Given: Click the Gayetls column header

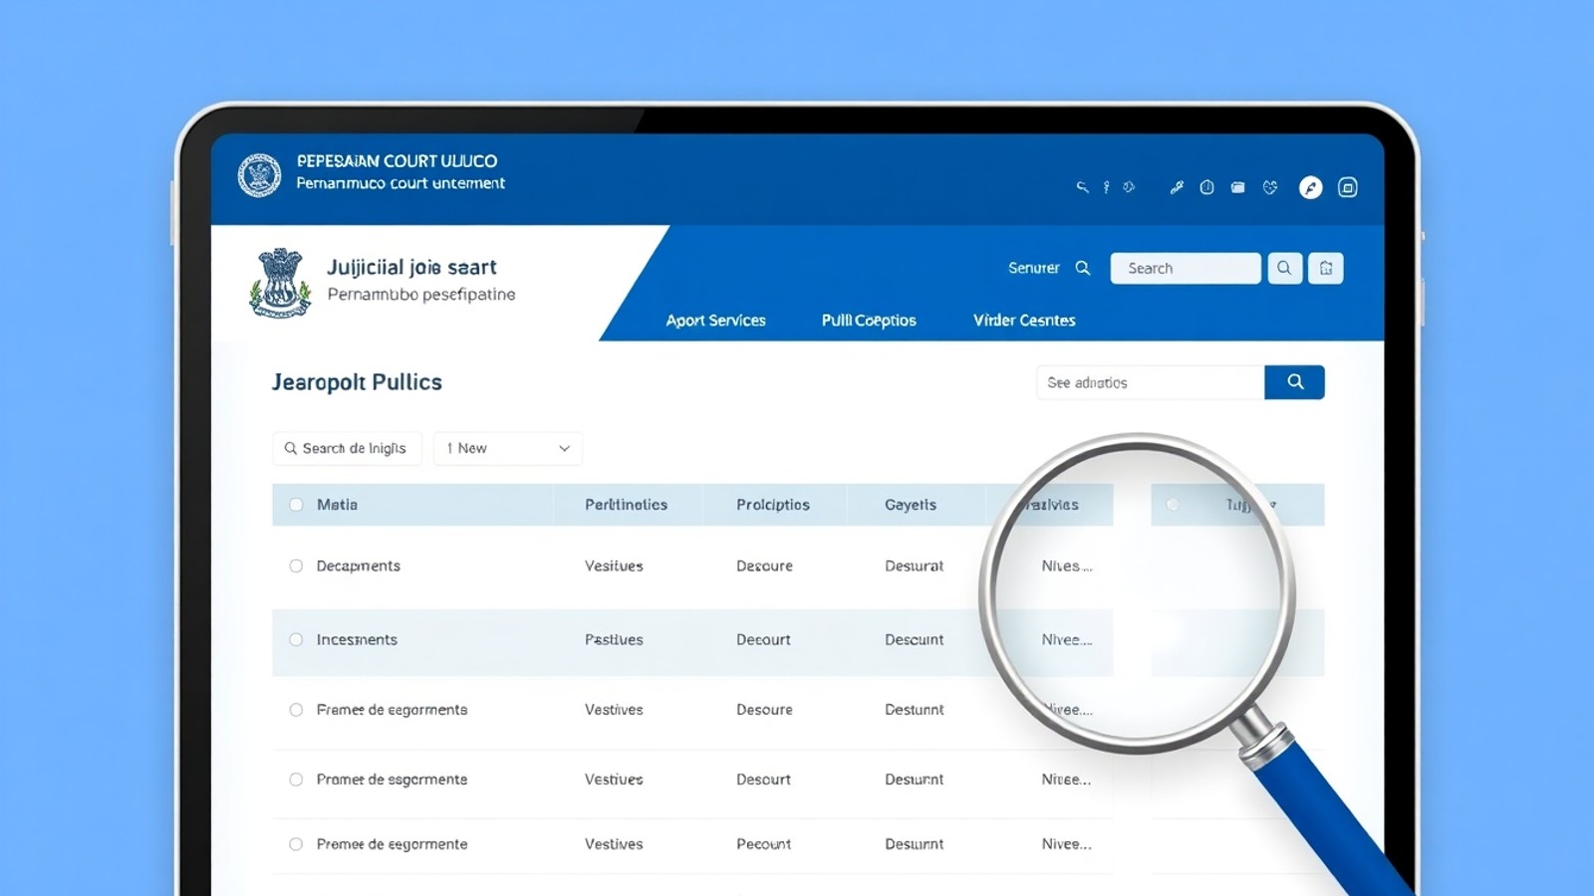Looking at the screenshot, I should tap(911, 505).
